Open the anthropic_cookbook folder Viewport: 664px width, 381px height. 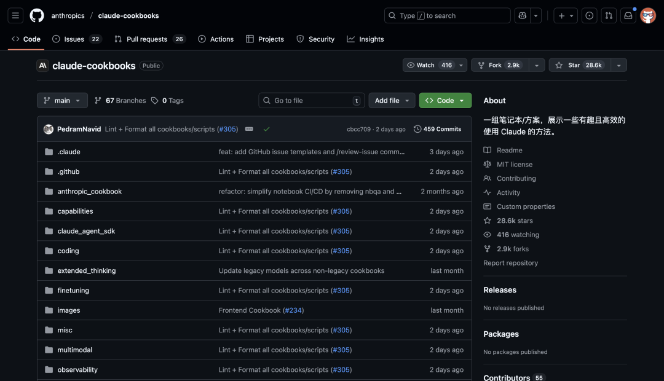pyautogui.click(x=90, y=191)
